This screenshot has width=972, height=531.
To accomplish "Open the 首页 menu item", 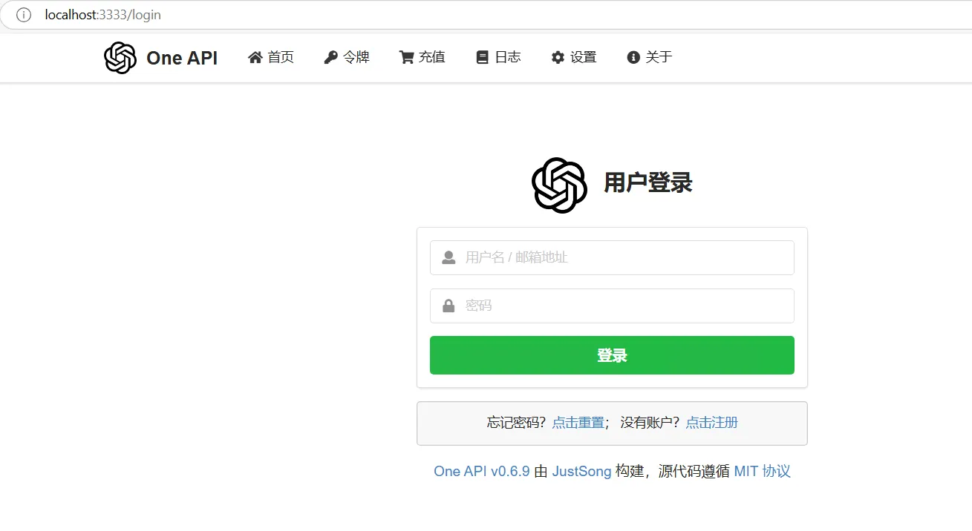I will (271, 57).
